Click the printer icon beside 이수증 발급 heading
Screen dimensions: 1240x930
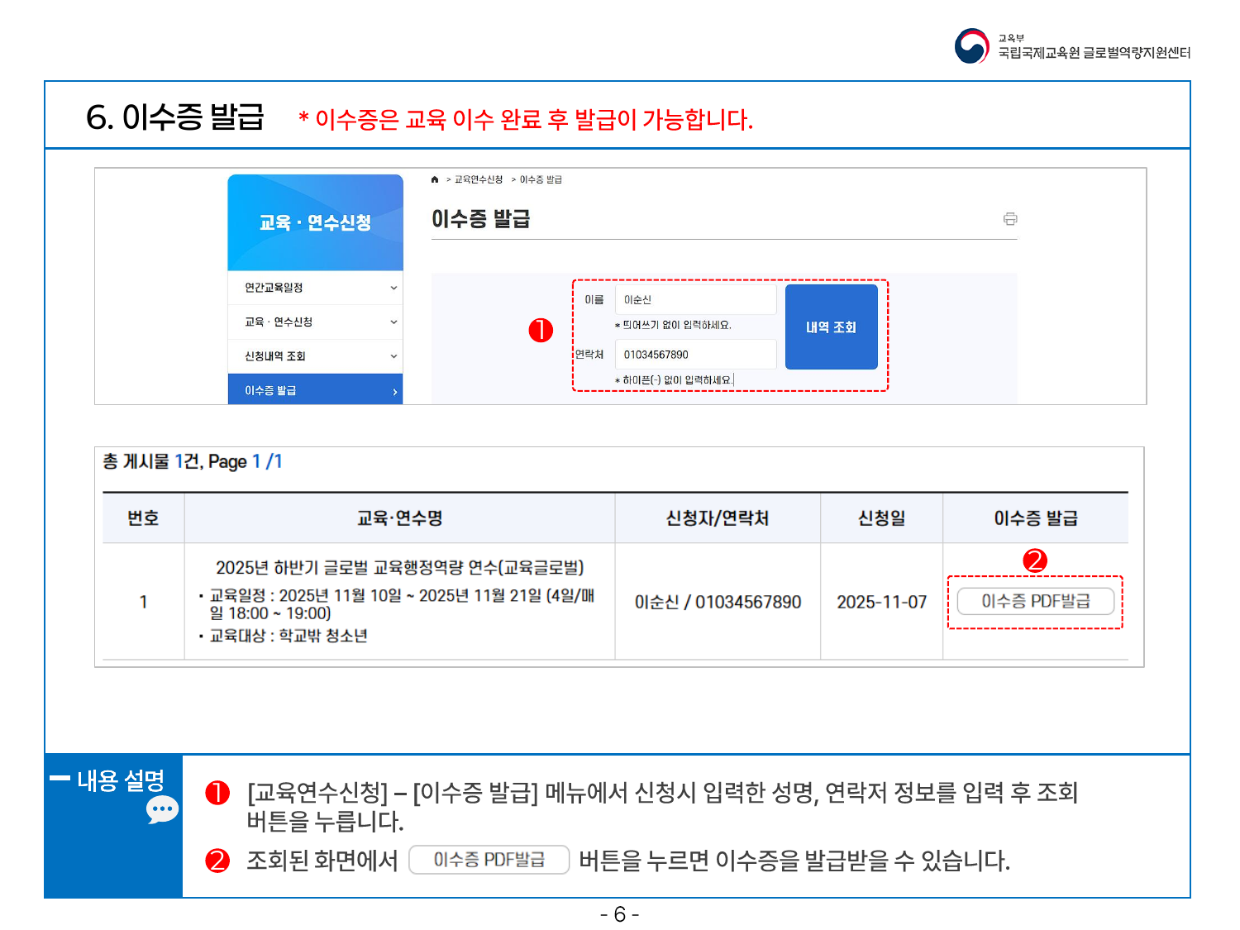click(1010, 219)
